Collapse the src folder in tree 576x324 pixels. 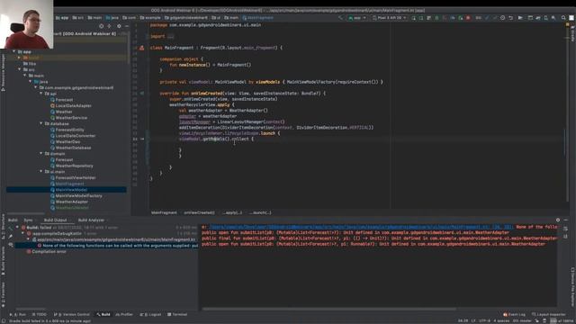coord(20,69)
